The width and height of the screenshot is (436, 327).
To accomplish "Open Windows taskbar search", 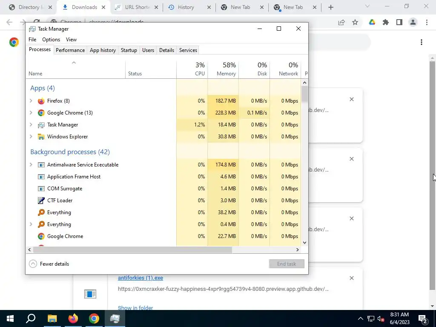I will pos(31,318).
